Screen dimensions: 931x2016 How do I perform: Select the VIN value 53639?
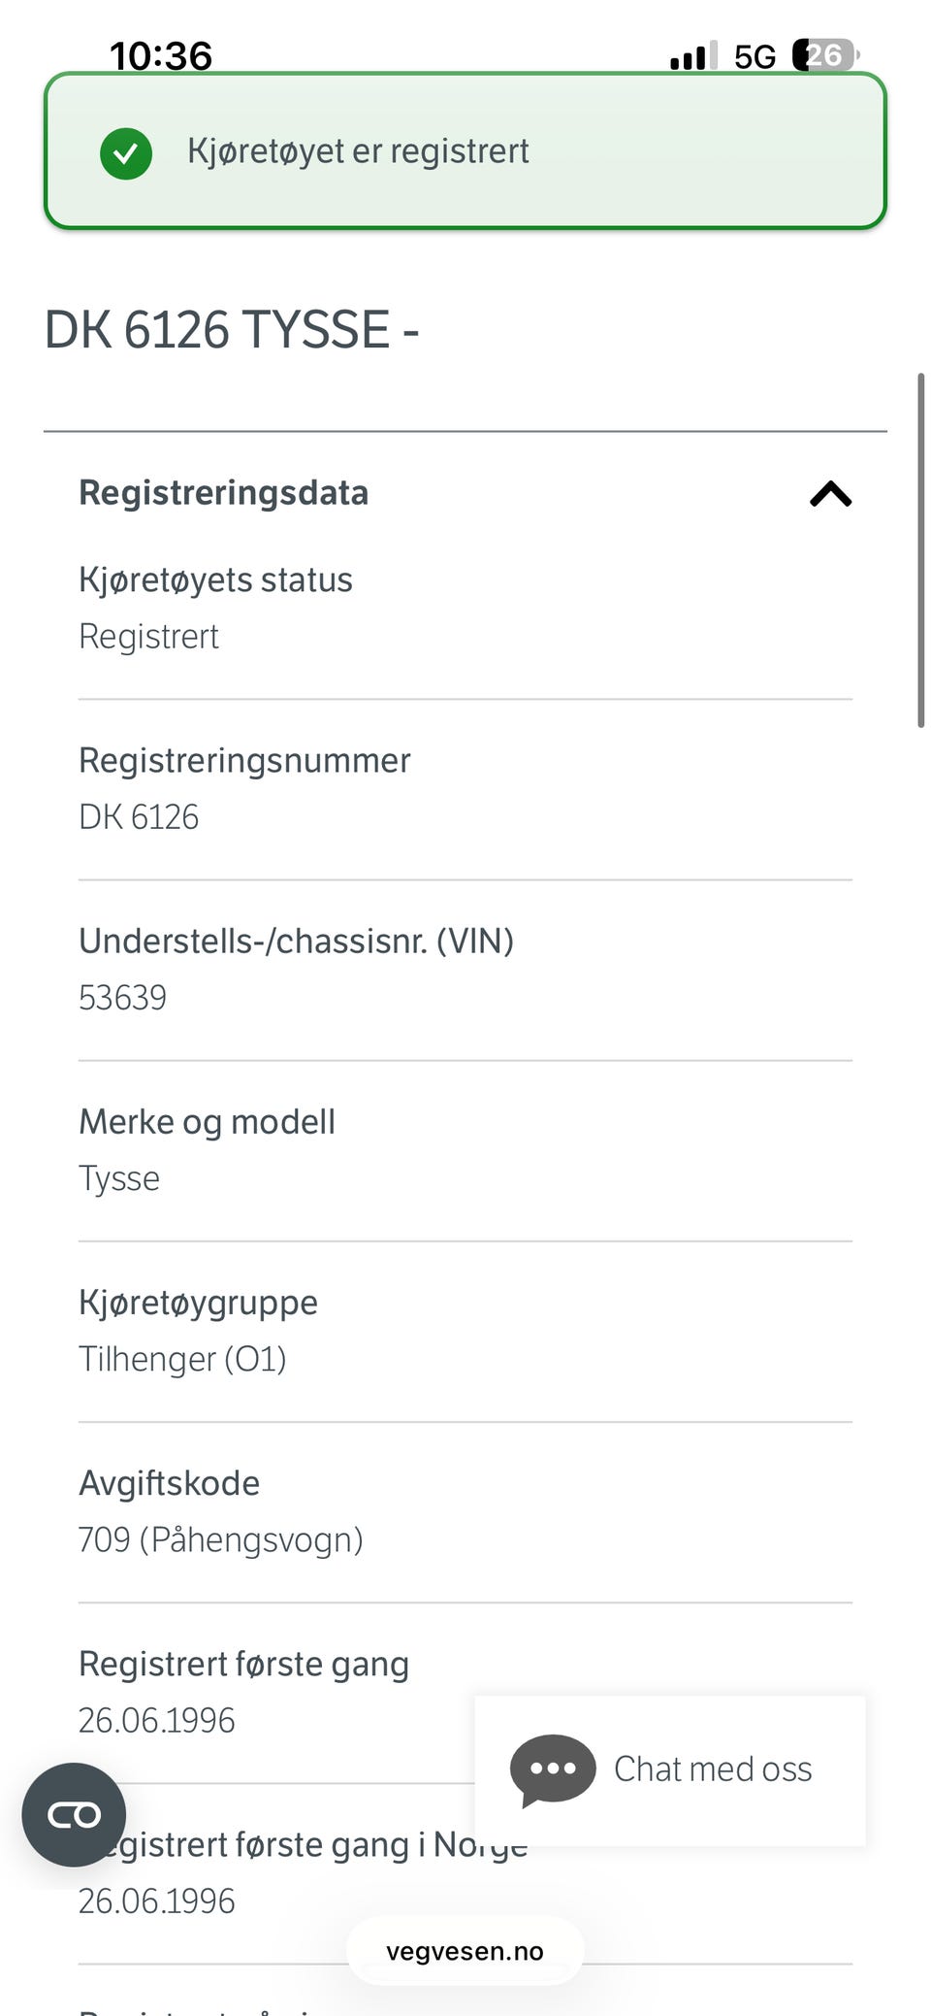click(x=123, y=998)
